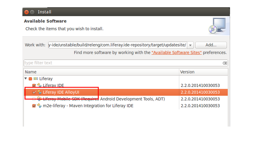259x143 pixels.
Task: Select the Liferay Mobile SDK row name
Action: (x=104, y=99)
